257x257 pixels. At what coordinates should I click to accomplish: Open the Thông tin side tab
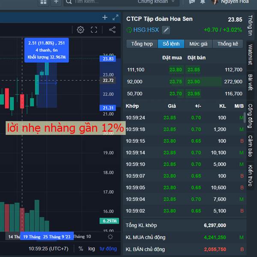tap(250, 26)
